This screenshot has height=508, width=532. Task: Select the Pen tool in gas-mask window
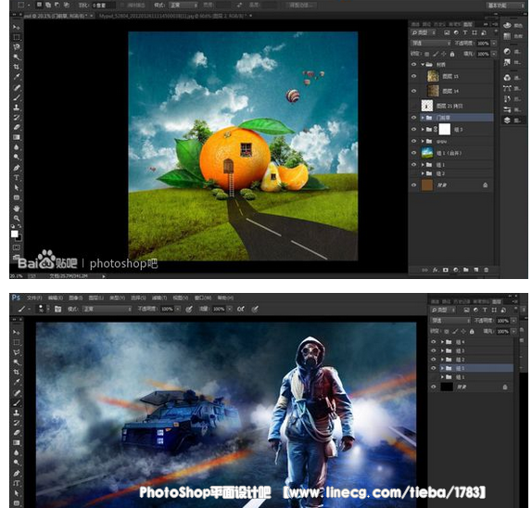17,473
